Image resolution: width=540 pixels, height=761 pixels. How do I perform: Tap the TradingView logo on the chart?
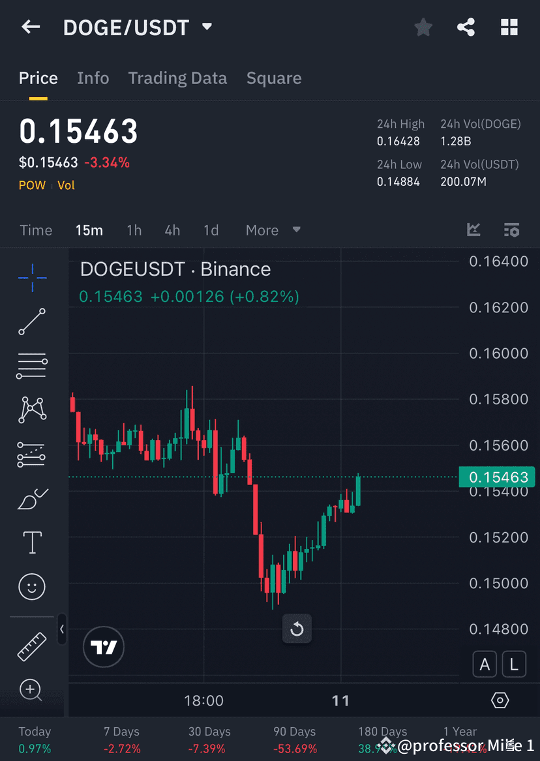click(103, 647)
